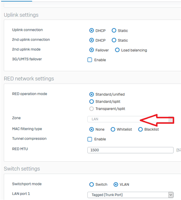Image resolution: width=181 pixels, height=200 pixels.
Task: Open LAN port 1 Tagged (Trunk Port) dropdown
Action: [x=130, y=195]
